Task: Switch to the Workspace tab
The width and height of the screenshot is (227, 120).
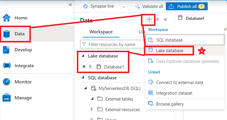Action: coord(101,32)
